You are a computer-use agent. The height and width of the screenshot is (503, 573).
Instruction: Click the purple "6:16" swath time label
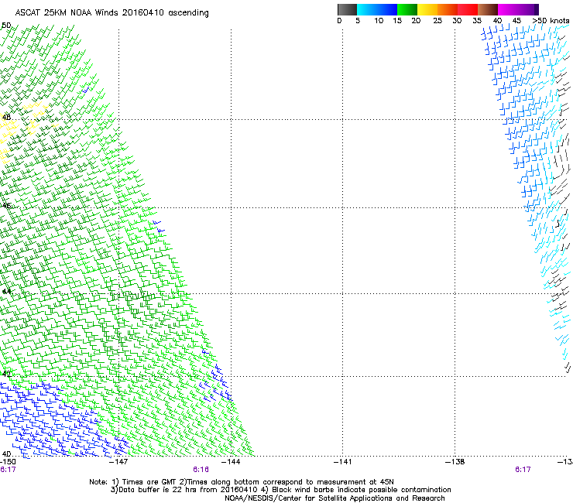(x=201, y=470)
